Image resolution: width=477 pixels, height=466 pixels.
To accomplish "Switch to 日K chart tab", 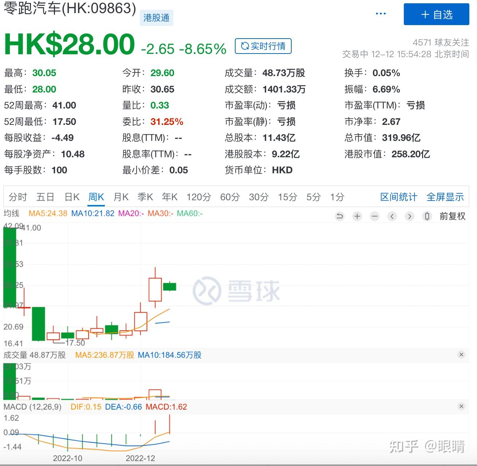I will tap(72, 197).
